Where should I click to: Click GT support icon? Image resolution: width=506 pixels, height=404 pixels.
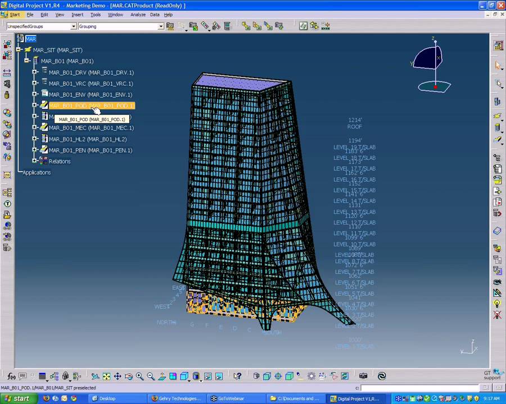(493, 375)
